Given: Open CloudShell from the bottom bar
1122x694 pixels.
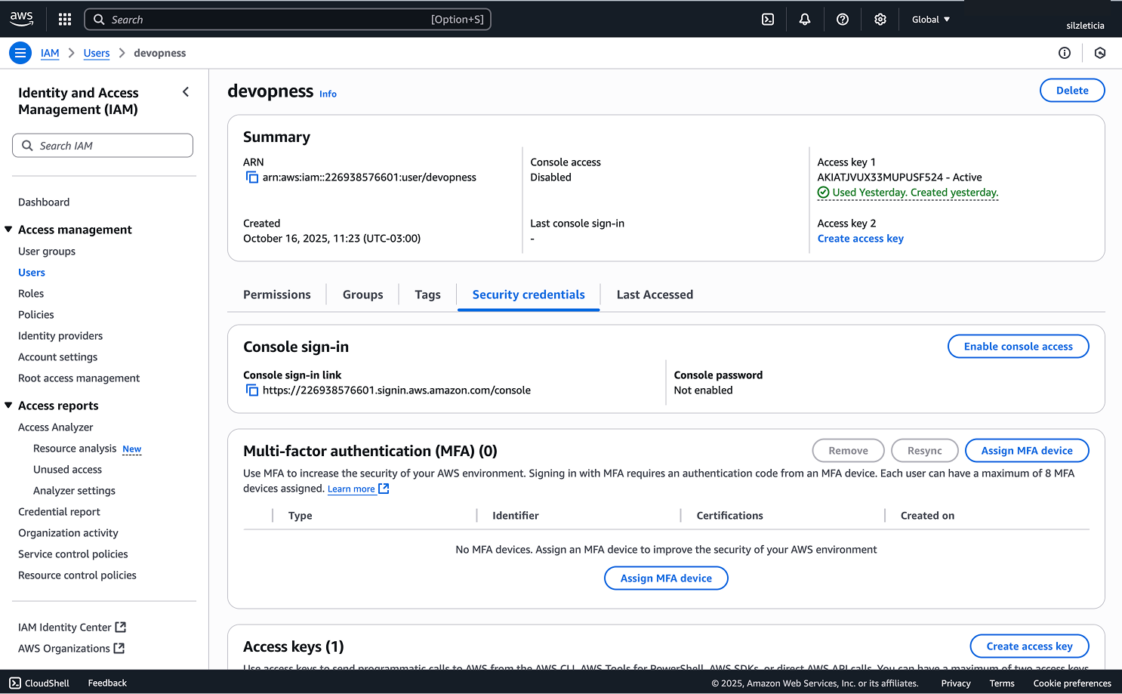Looking at the screenshot, I should tap(39, 683).
